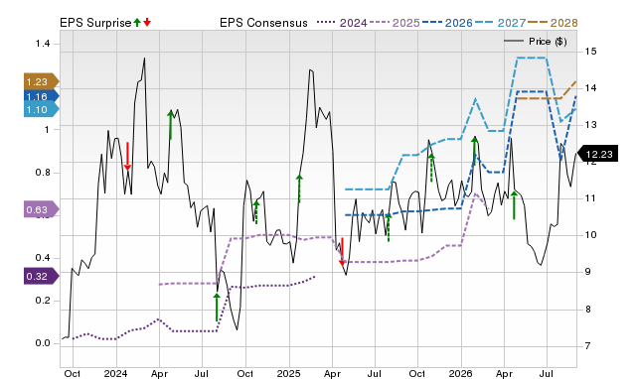Click the red EPS miss arrow in early 2024
The width and height of the screenshot is (636, 379).
pyautogui.click(x=127, y=157)
